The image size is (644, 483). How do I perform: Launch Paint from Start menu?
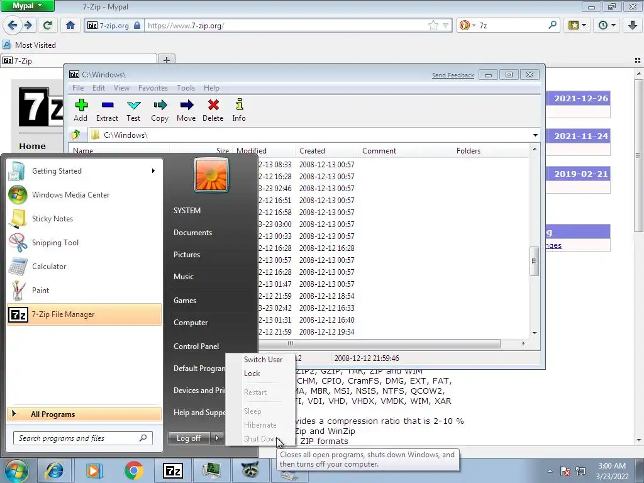point(84,291)
